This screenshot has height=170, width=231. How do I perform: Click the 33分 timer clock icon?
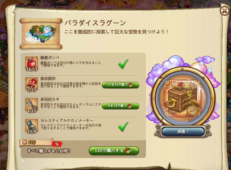(24, 142)
